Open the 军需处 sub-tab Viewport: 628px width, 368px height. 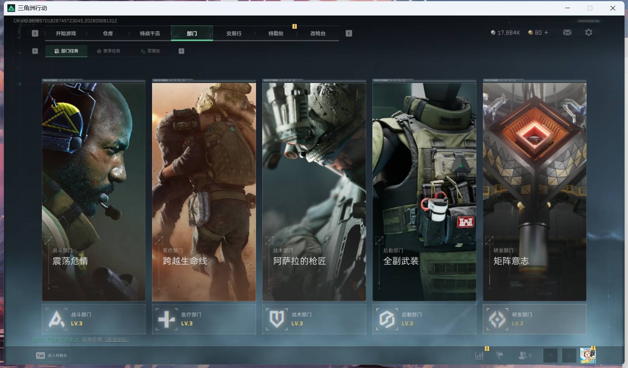[x=151, y=51]
